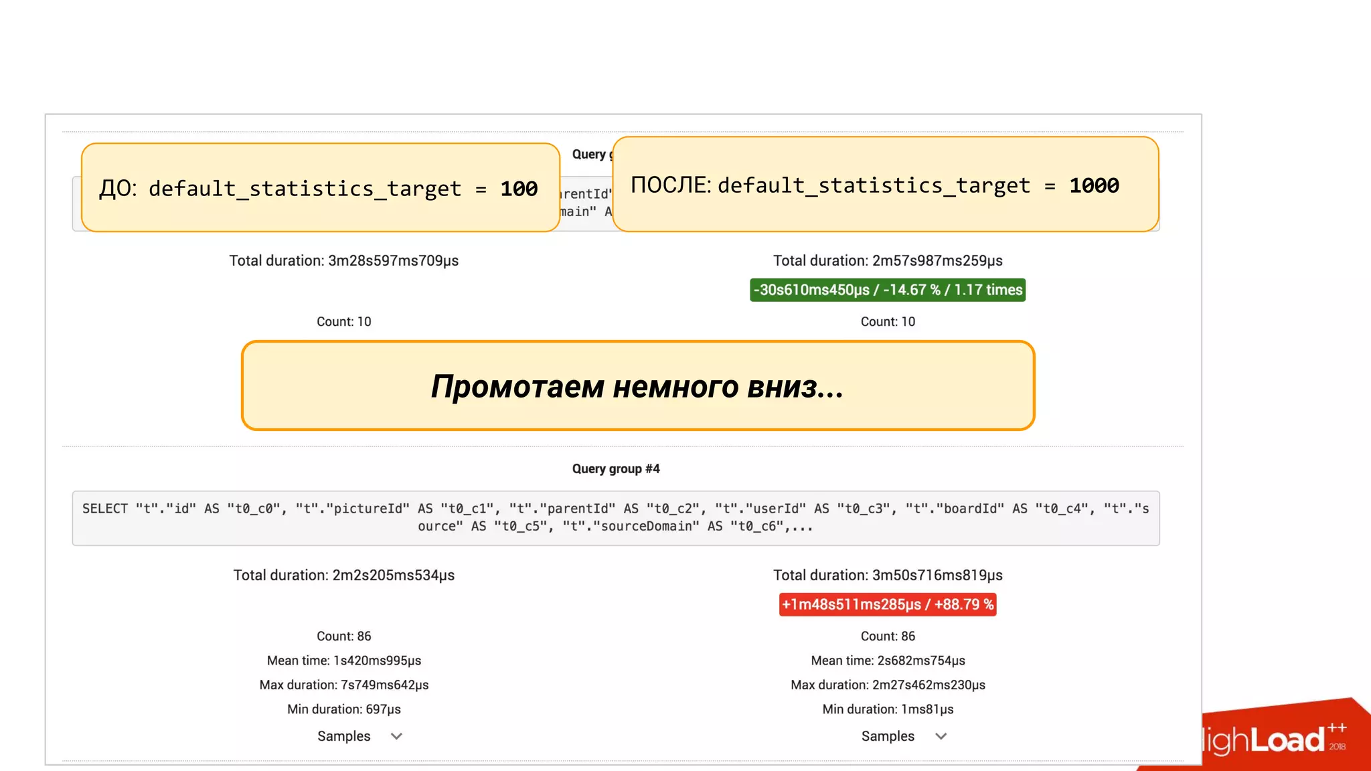1371x771 pixels.
Task: Select the Query group #4 heading
Action: tap(616, 468)
